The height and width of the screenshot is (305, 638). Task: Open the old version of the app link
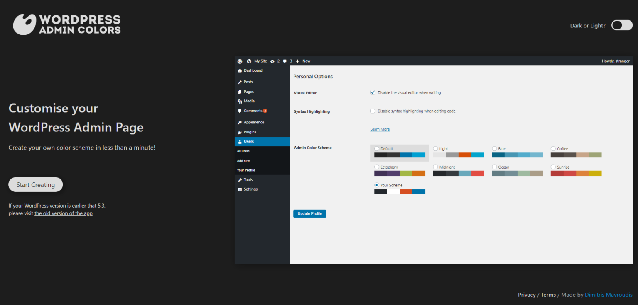[64, 213]
